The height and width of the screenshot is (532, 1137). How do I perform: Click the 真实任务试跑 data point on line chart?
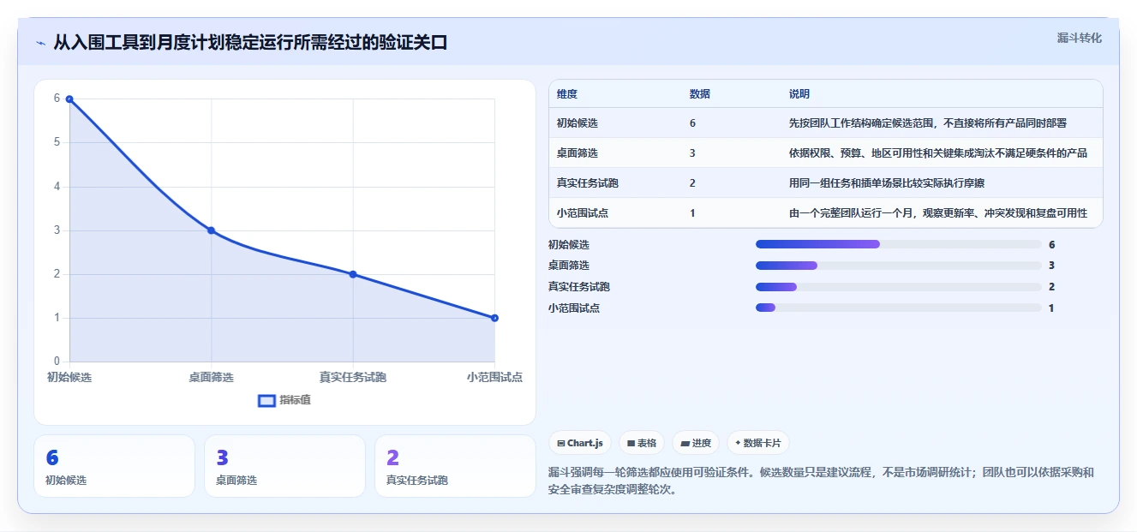pos(353,274)
